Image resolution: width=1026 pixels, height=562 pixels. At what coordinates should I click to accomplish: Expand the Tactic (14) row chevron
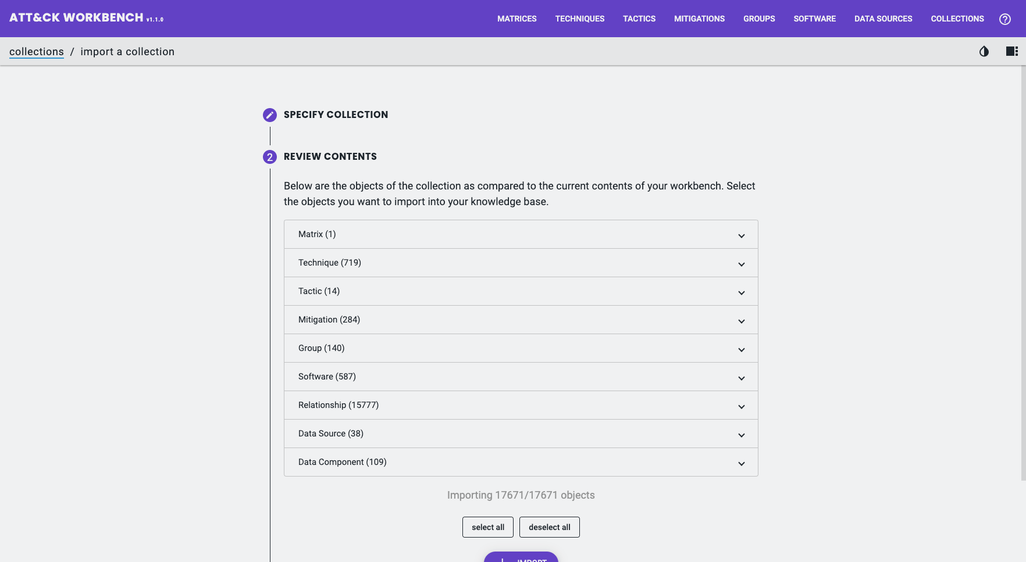pos(741,292)
